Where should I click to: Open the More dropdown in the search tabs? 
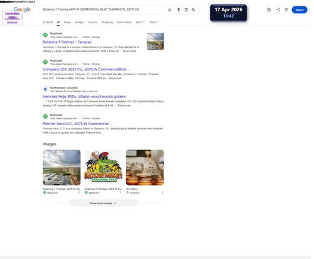click(x=140, y=22)
